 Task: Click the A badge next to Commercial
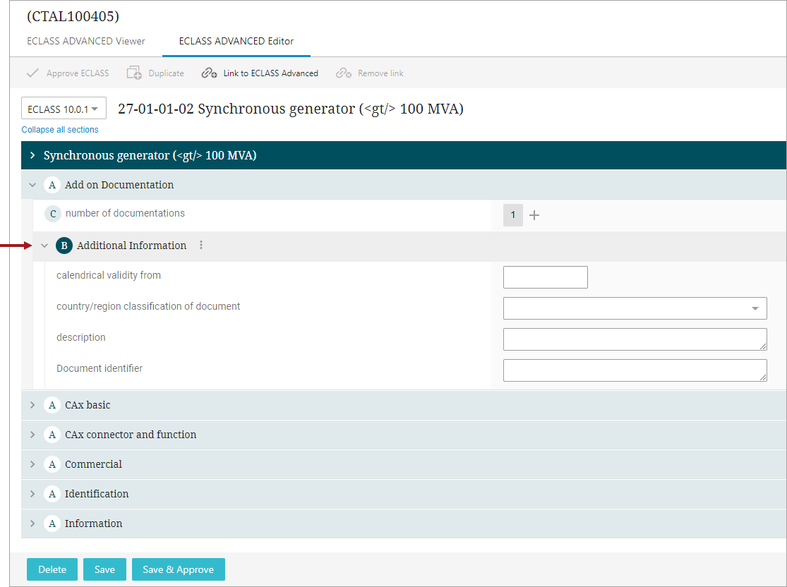coord(52,464)
